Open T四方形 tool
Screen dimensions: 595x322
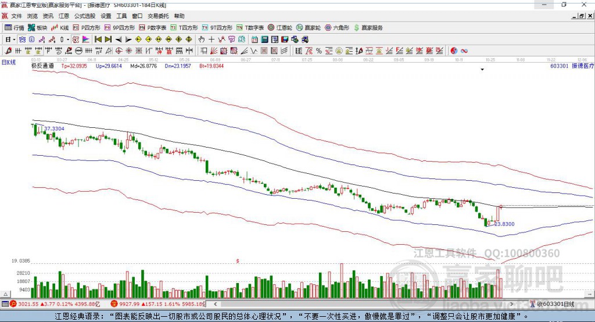point(184,28)
